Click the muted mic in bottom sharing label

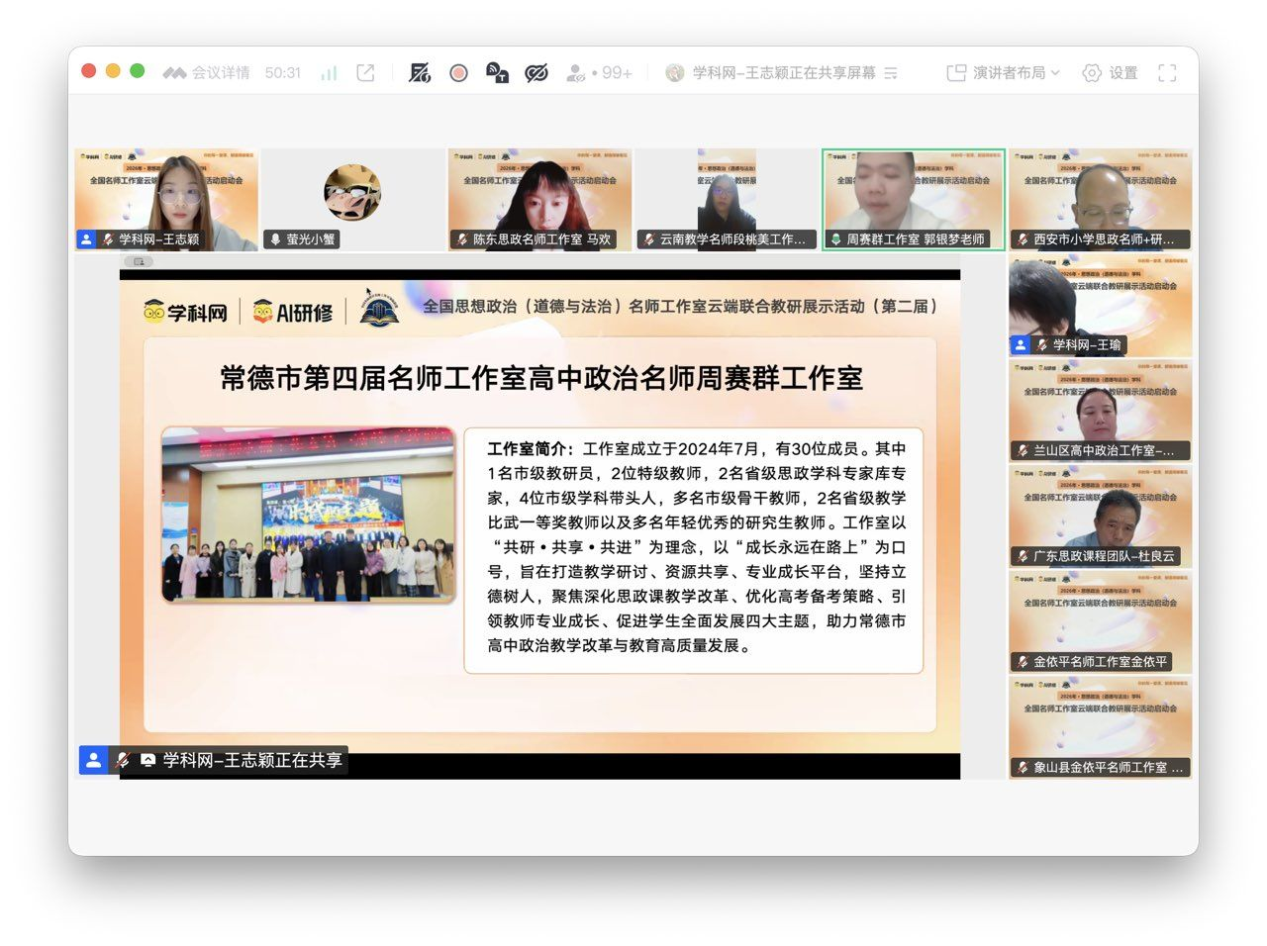(123, 760)
